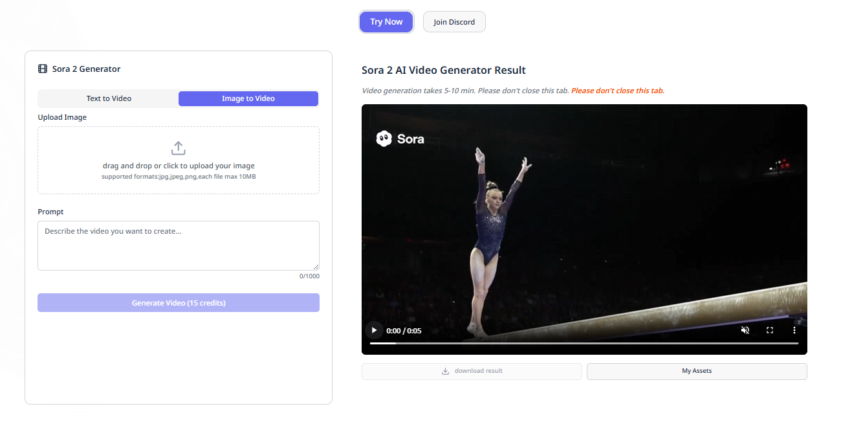Click the video progress seek bar

pos(584,344)
